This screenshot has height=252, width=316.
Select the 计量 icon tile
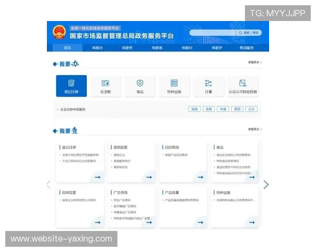coord(209,86)
